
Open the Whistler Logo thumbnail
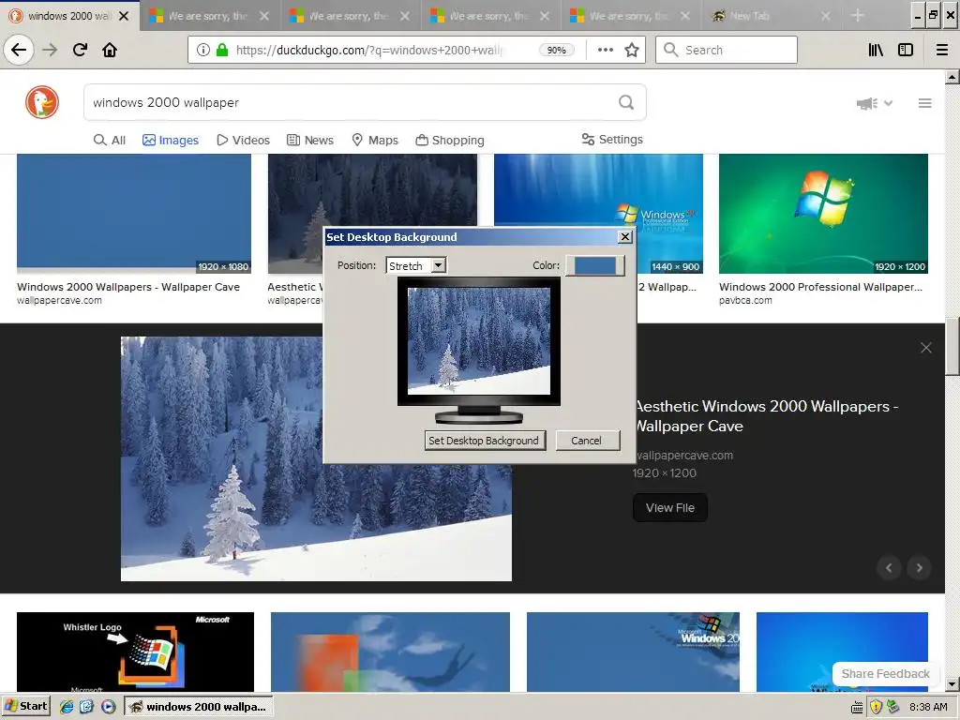135,652
